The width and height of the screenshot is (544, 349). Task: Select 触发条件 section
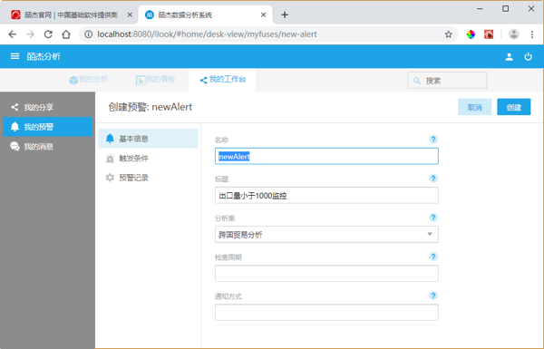coord(148,159)
